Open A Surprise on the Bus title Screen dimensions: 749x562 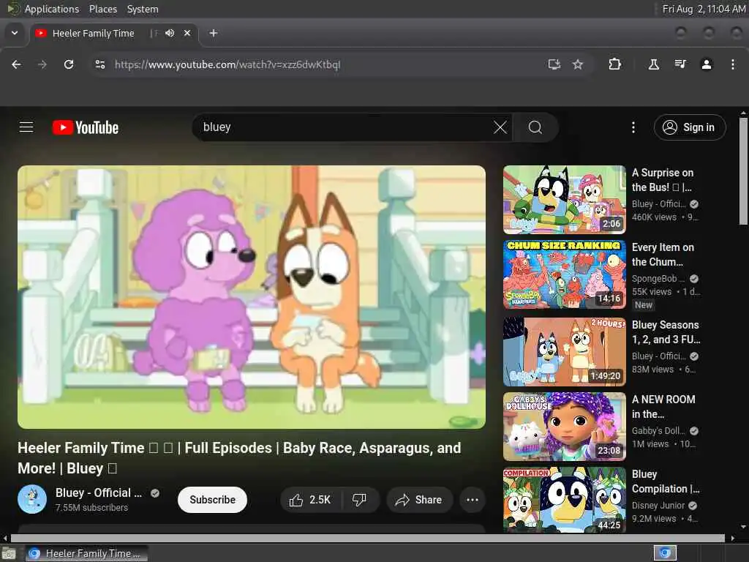coord(663,180)
